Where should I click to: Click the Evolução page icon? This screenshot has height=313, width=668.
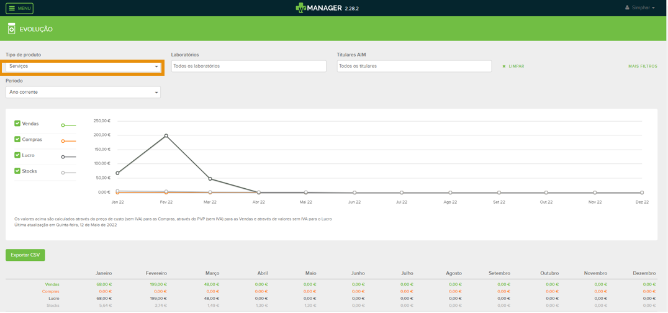point(11,29)
